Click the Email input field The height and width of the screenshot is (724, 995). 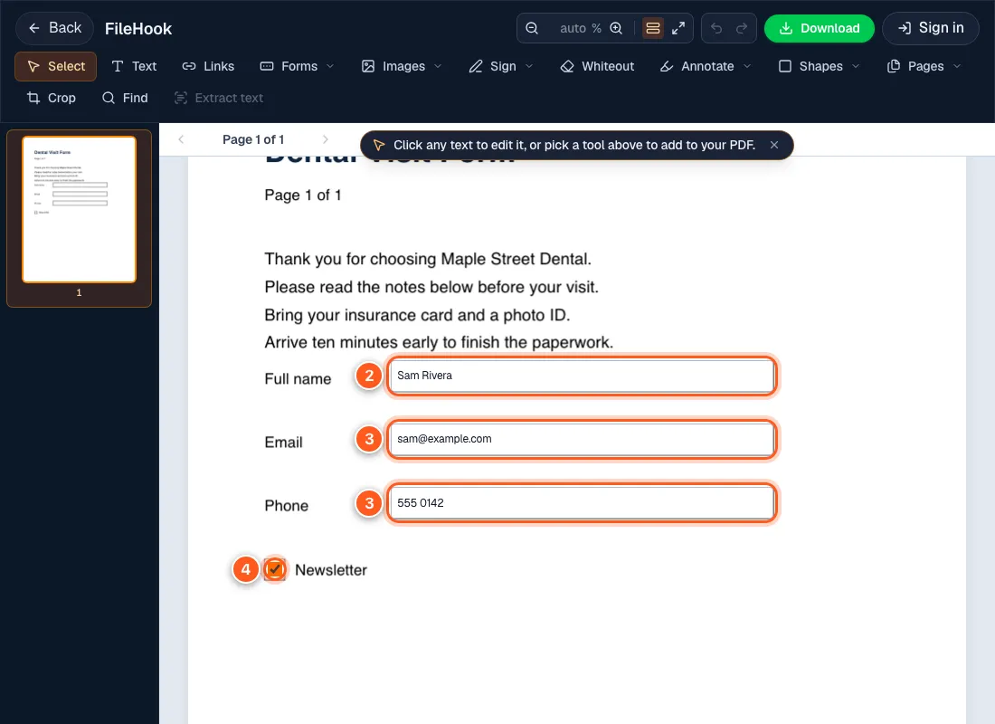582,440
